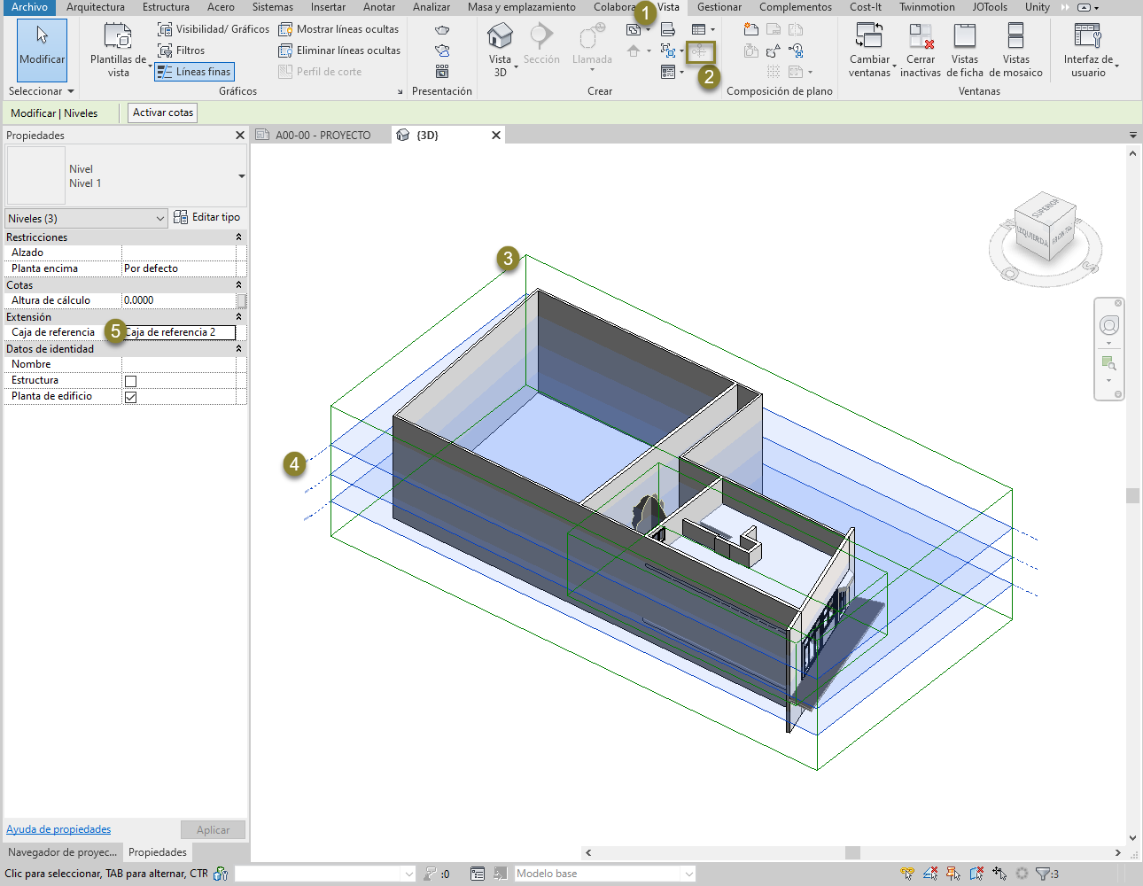Click the Activar cotas button

click(x=163, y=113)
